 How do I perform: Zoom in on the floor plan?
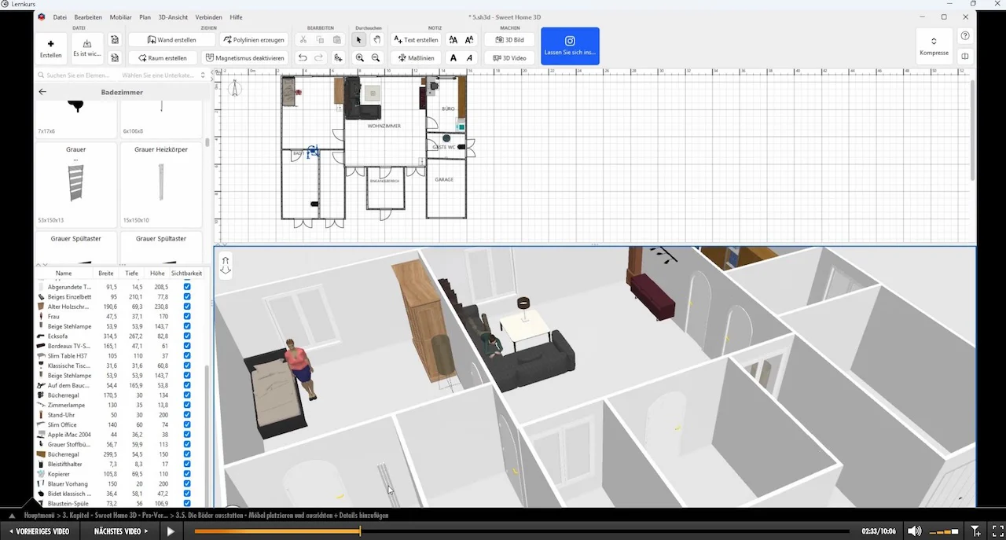coord(359,58)
